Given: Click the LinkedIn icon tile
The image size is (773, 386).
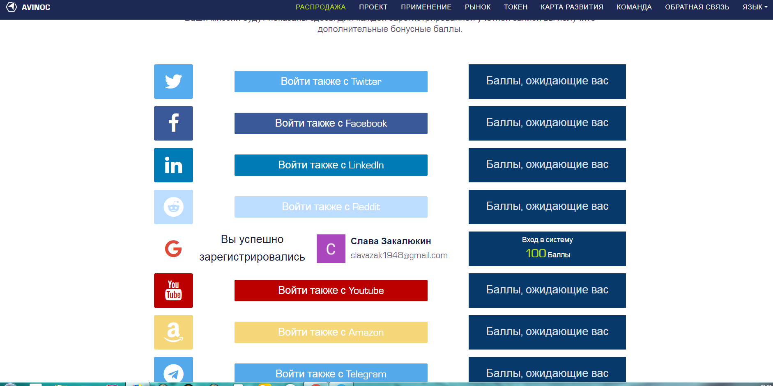Looking at the screenshot, I should tap(173, 165).
